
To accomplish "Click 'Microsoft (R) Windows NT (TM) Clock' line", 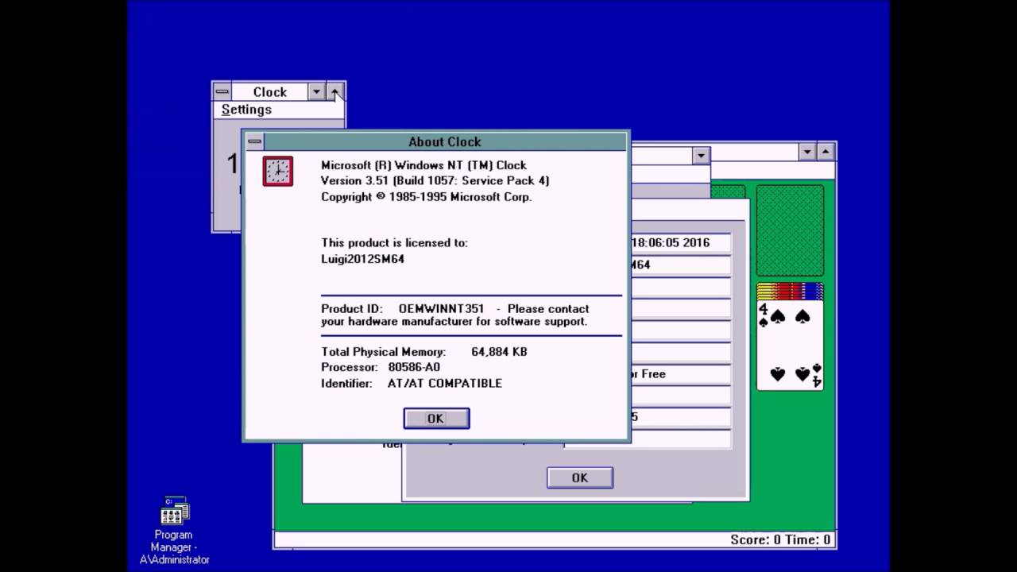I will pos(423,165).
